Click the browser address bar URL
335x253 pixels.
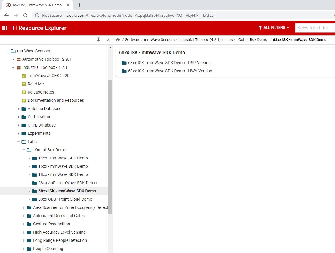tap(141, 15)
